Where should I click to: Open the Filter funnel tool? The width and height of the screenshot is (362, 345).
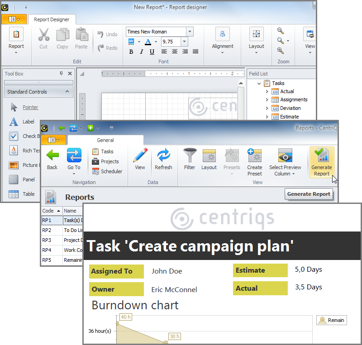[x=190, y=156]
